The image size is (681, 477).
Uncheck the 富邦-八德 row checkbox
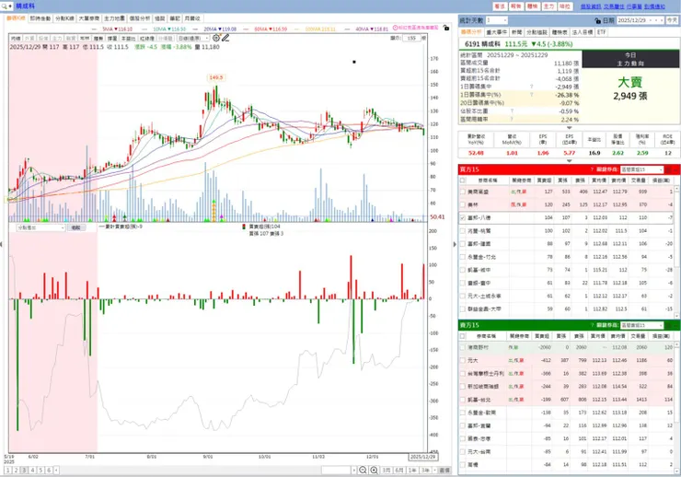coord(463,217)
